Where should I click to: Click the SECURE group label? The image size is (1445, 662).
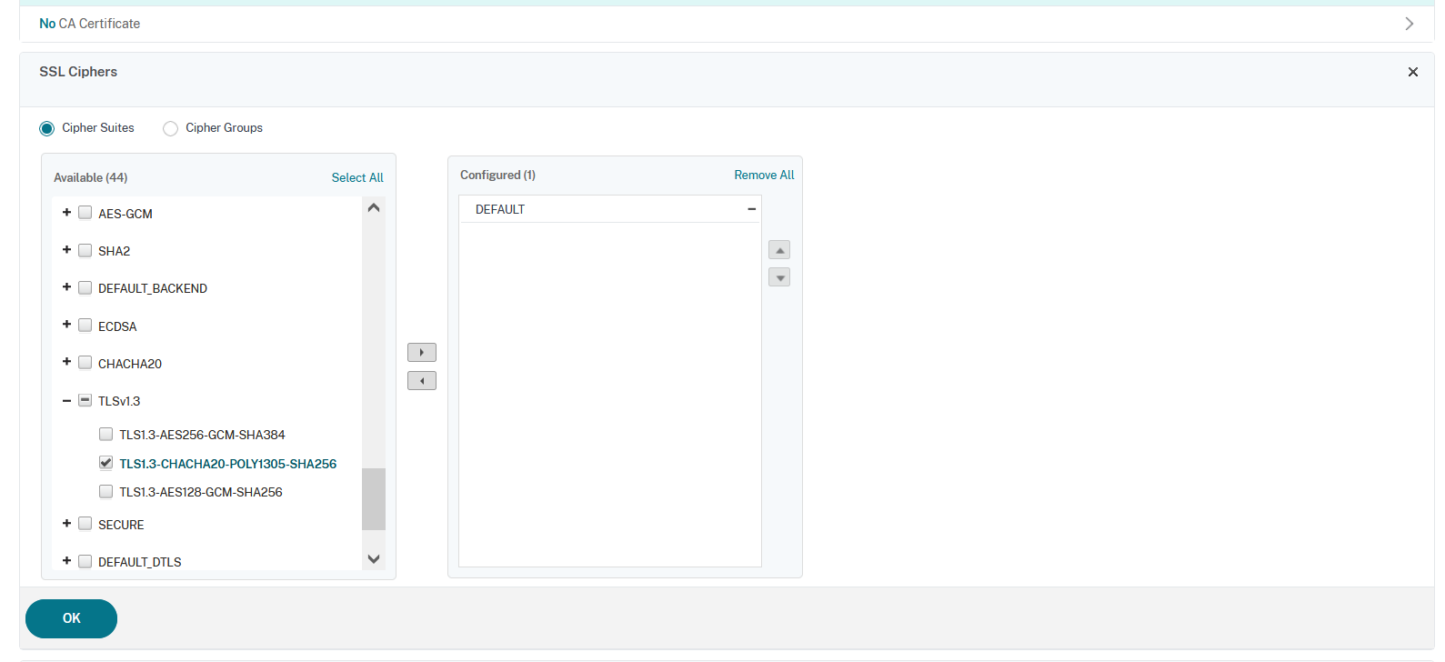point(121,525)
